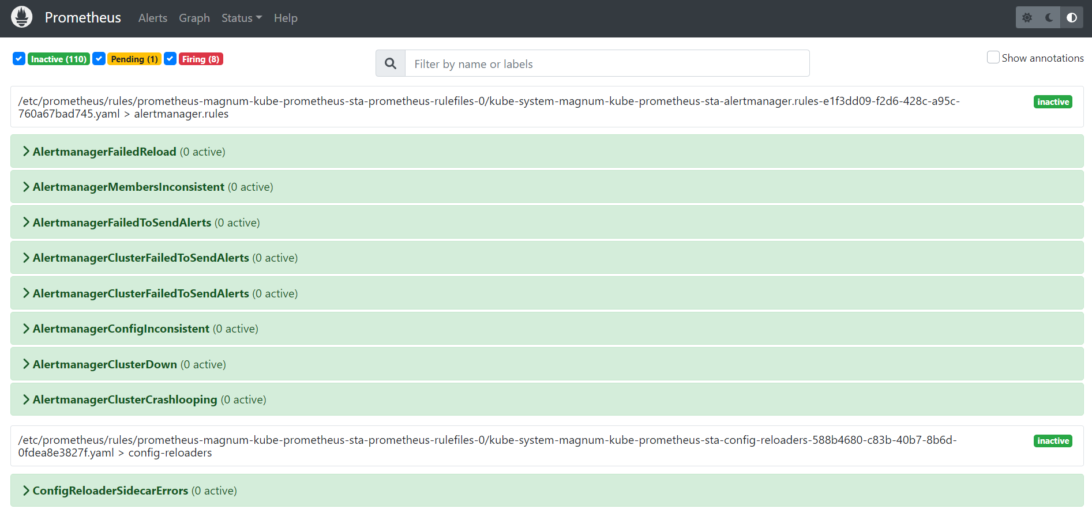This screenshot has width=1092, height=513.
Task: Open the Help page
Action: click(286, 18)
